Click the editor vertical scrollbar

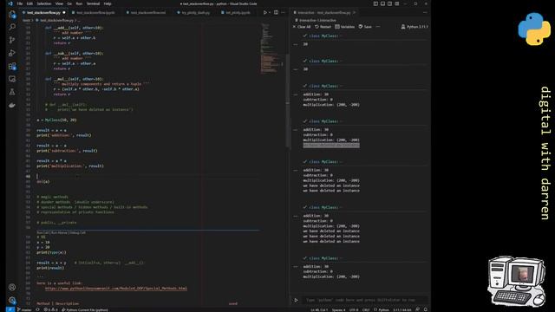tap(287, 101)
